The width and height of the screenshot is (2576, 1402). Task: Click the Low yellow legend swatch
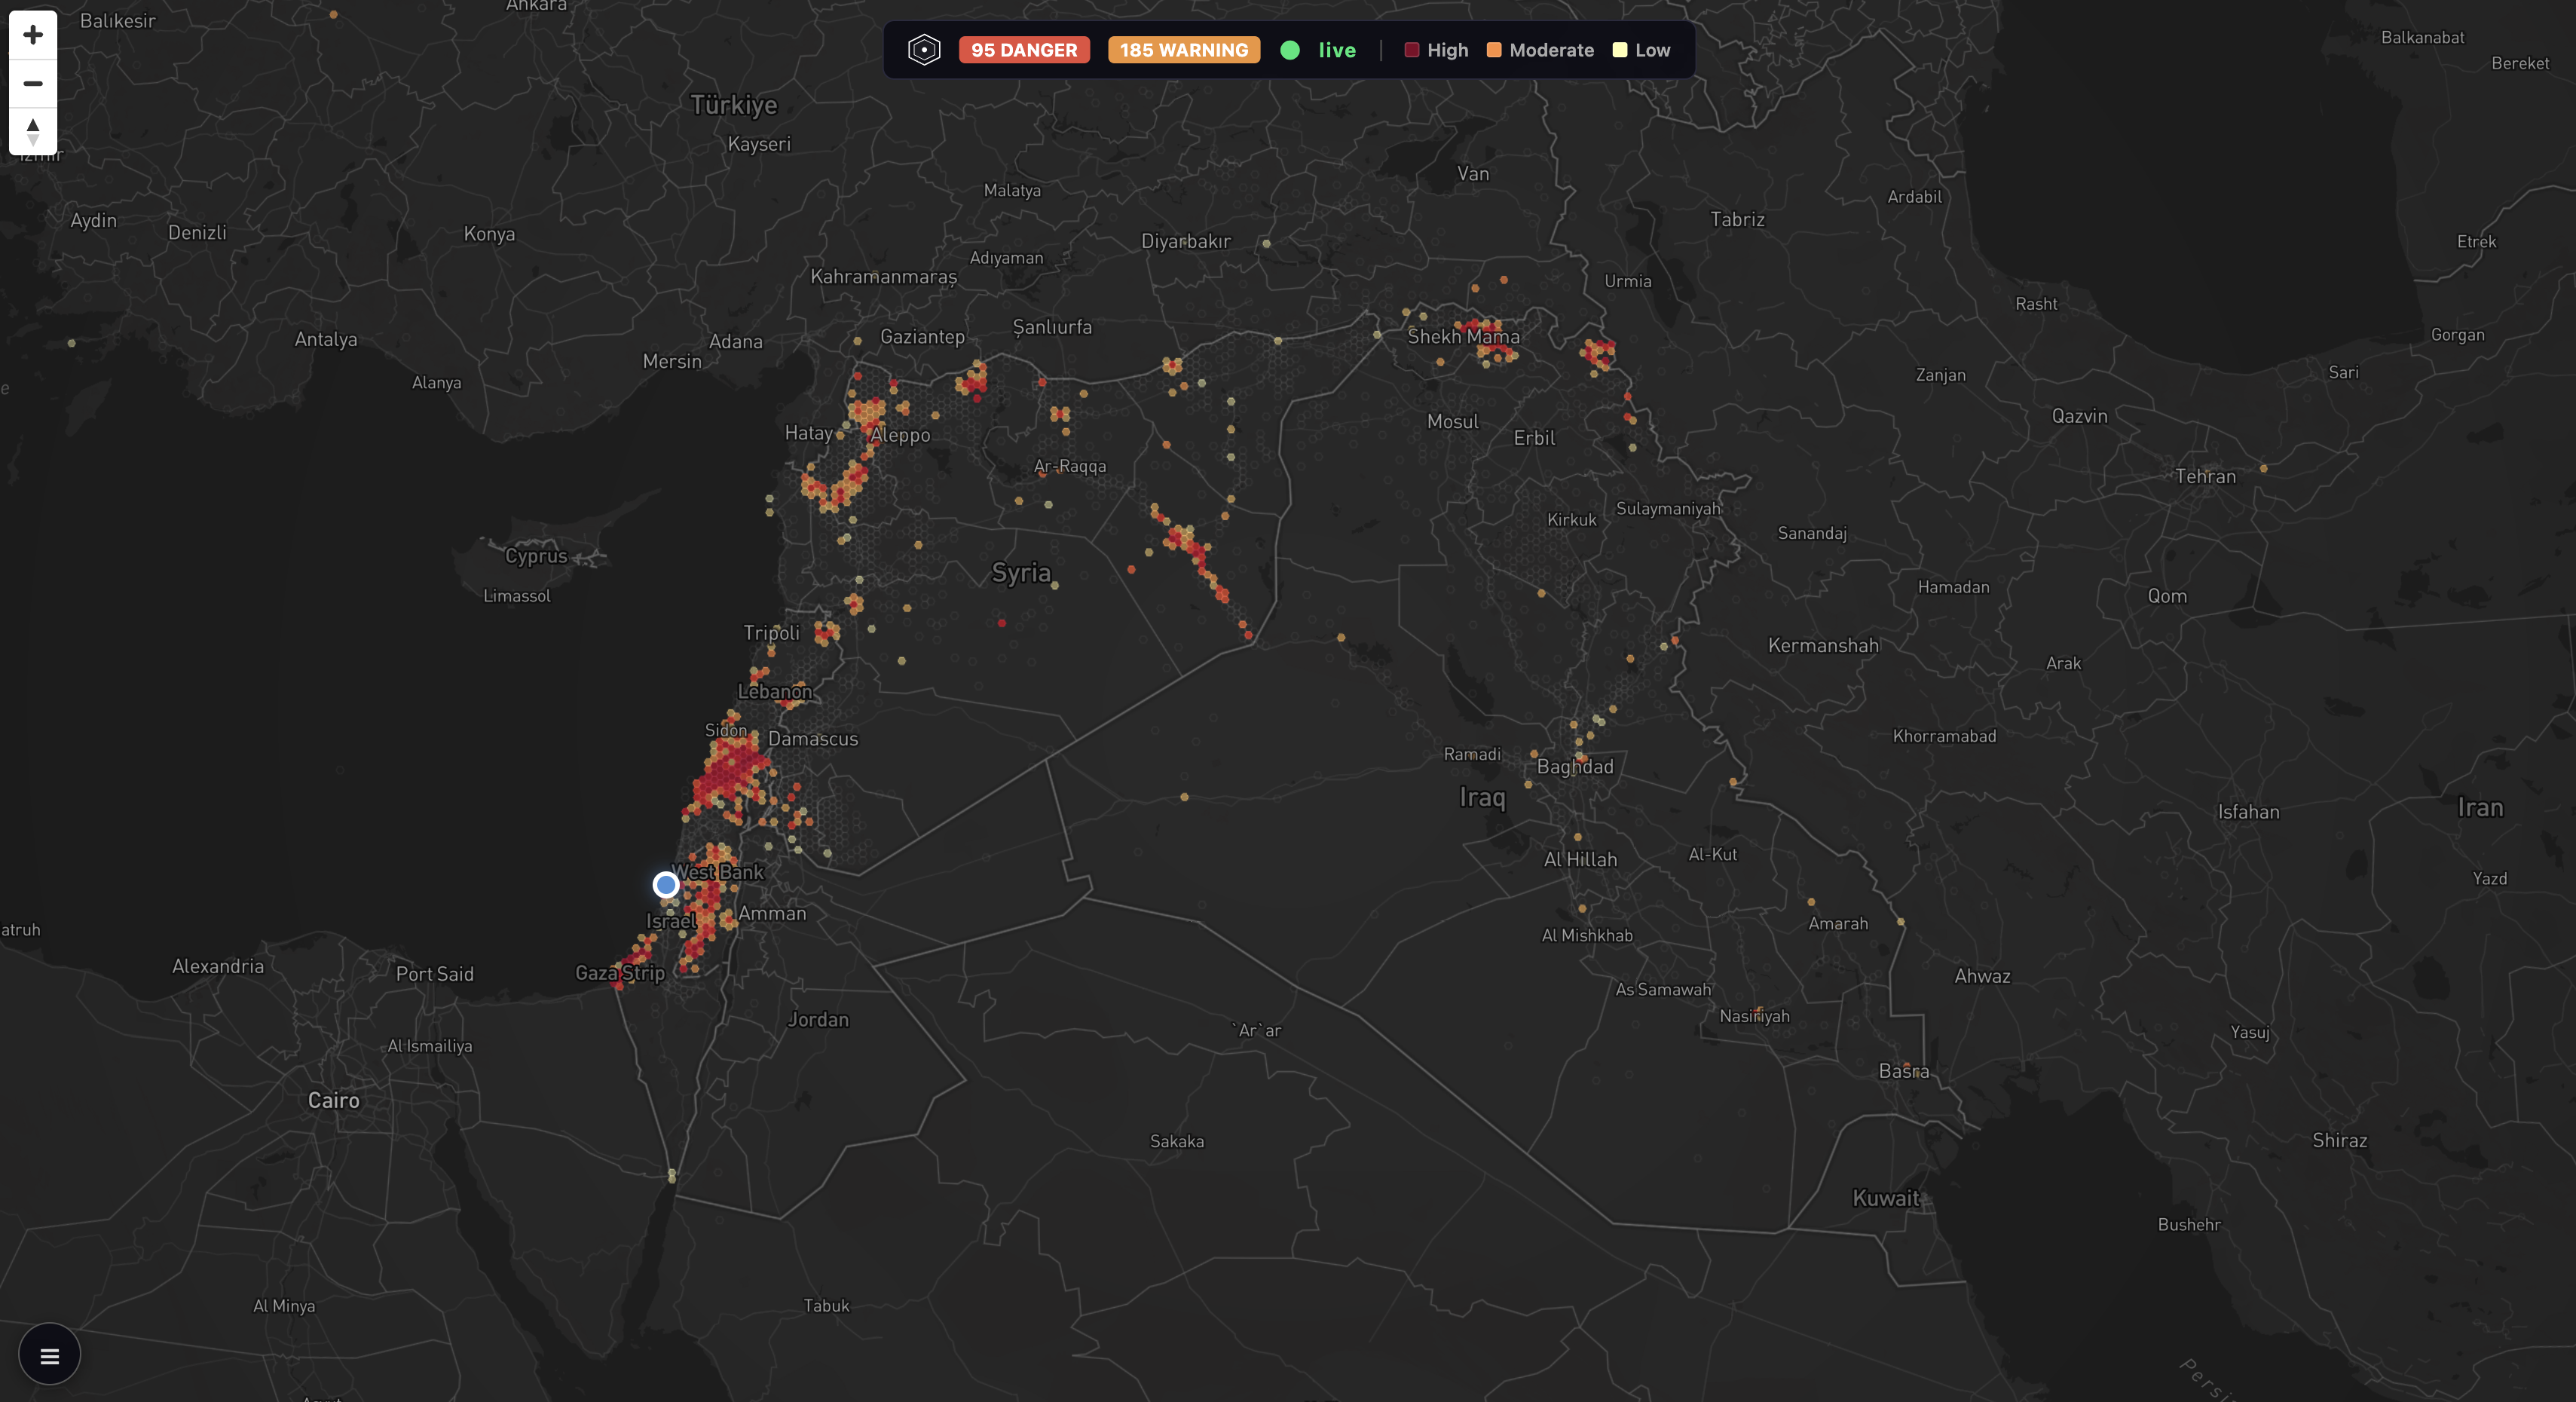pyautogui.click(x=1620, y=50)
